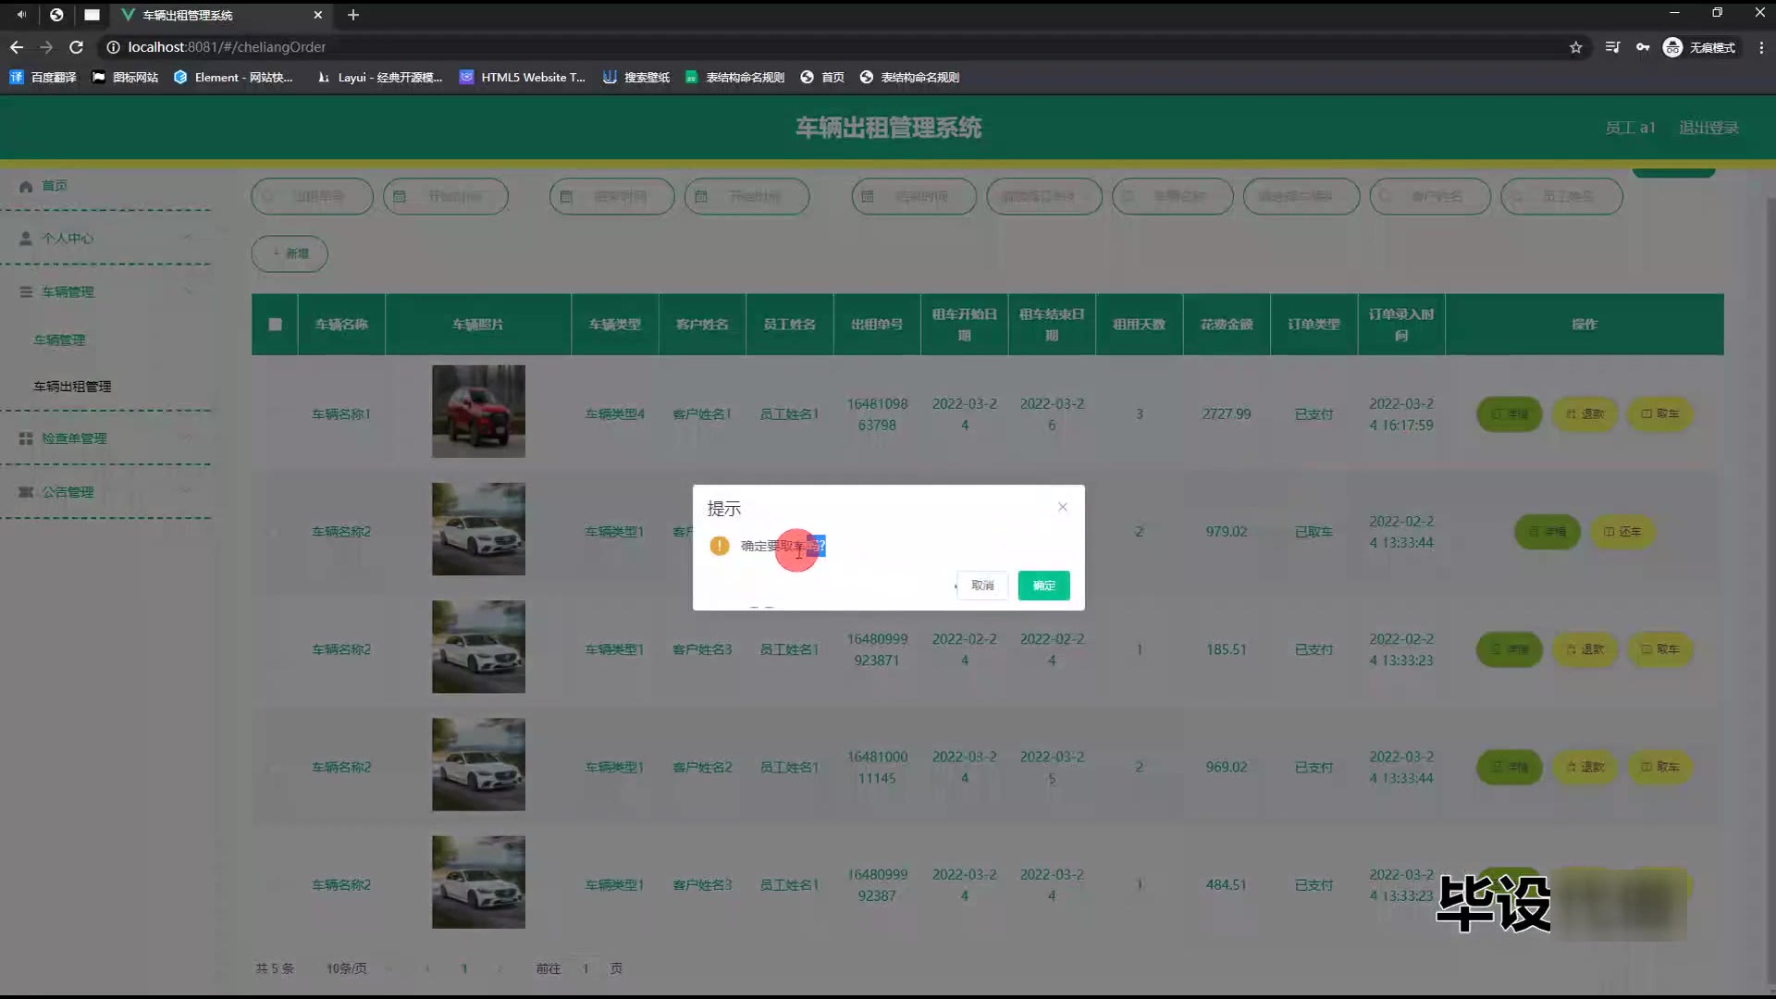Open the red car photo for 车辆名称1
The width and height of the screenshot is (1776, 999).
478,412
